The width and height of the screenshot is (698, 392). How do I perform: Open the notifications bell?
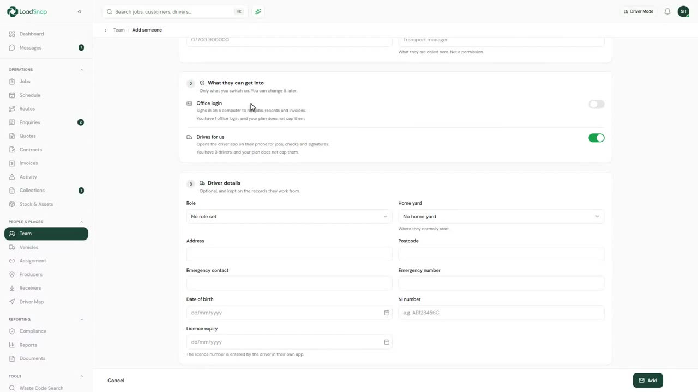(667, 11)
